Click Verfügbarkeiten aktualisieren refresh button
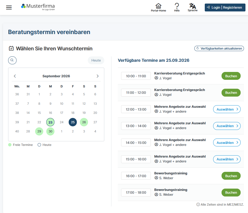 [x=219, y=48]
